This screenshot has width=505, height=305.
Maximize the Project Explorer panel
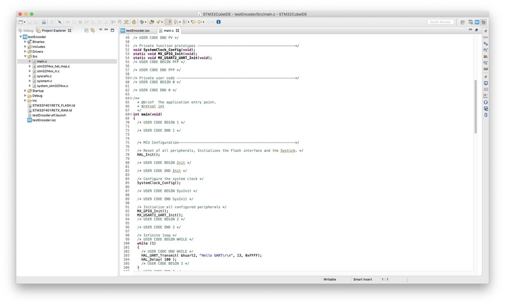112,30
